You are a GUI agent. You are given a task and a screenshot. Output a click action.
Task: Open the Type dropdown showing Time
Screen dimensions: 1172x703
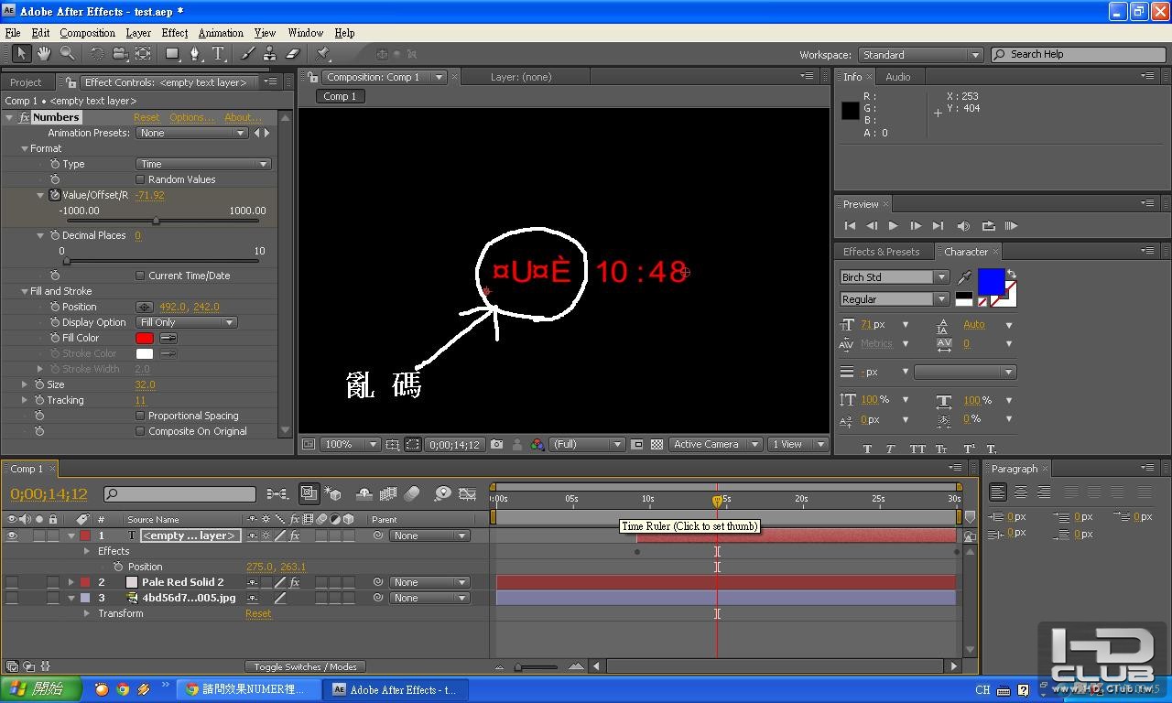(203, 164)
